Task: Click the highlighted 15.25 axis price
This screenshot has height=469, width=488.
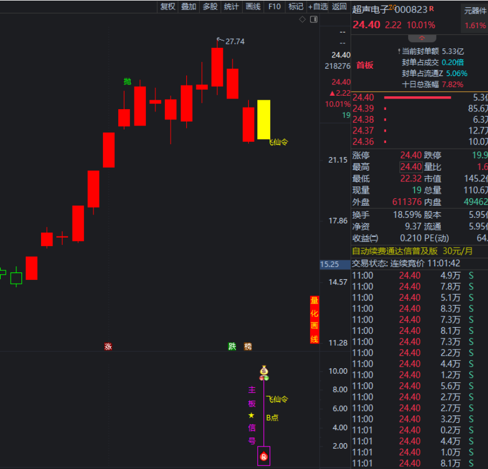Action: pyautogui.click(x=335, y=265)
